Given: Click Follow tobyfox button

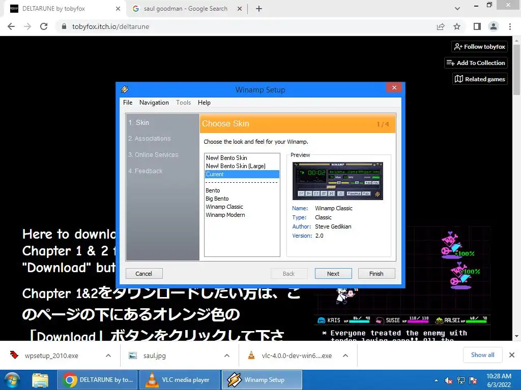Looking at the screenshot, I should tap(479, 47).
